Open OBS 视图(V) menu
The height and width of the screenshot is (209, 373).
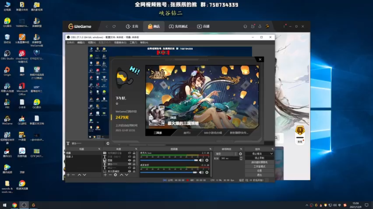[x=92, y=43]
